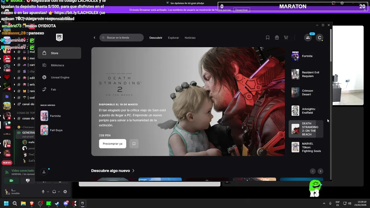Mute microphone in Discord user panel
370x208 pixels.
43,192
